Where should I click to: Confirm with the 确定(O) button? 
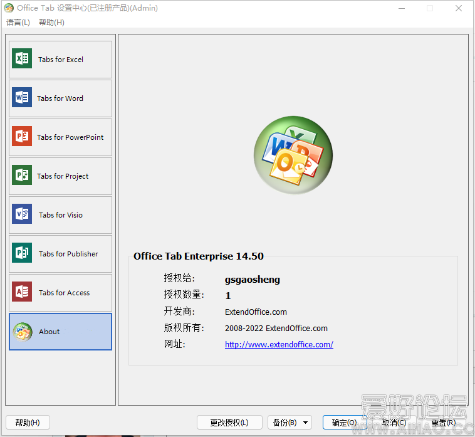coord(345,423)
